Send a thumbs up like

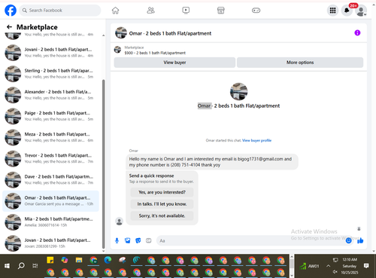click(x=360, y=240)
